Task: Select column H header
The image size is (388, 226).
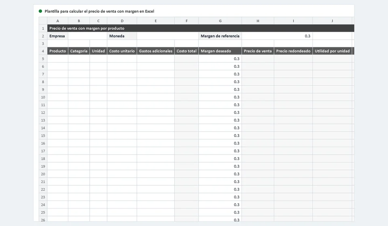Action: click(258, 21)
